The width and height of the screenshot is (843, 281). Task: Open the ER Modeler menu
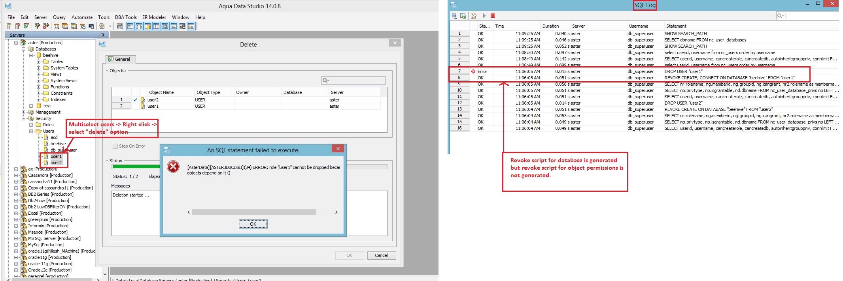154,17
